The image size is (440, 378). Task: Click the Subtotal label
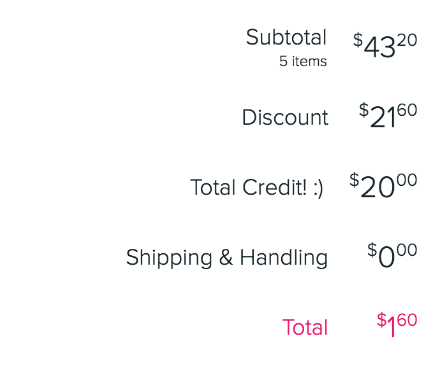pyautogui.click(x=286, y=37)
